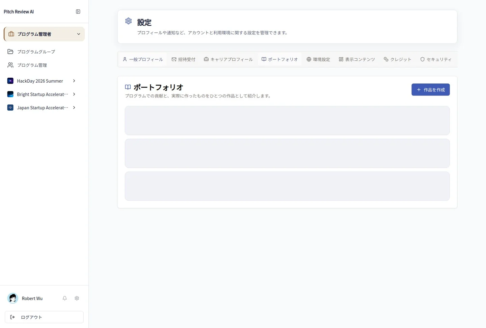Expand Japan Startup Accelerator chevron
The height and width of the screenshot is (328, 486).
click(x=74, y=108)
